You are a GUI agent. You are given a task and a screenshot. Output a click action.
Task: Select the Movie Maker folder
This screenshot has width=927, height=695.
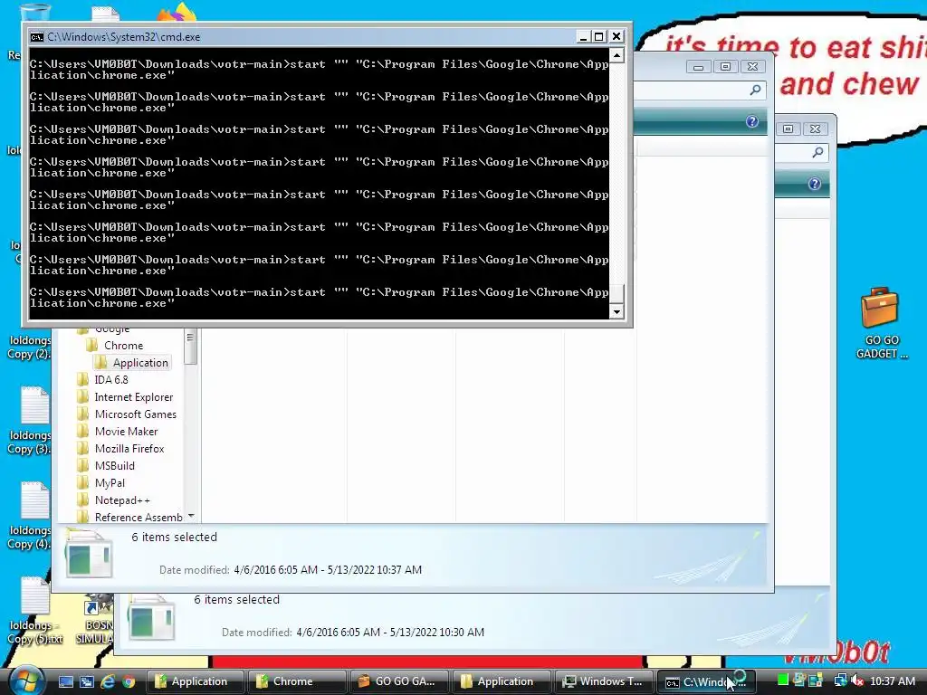126,432
